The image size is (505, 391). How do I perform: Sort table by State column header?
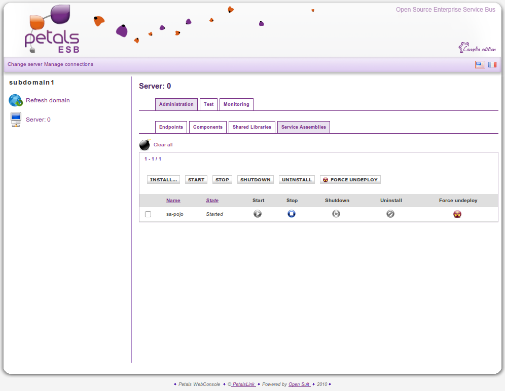pyautogui.click(x=212, y=201)
